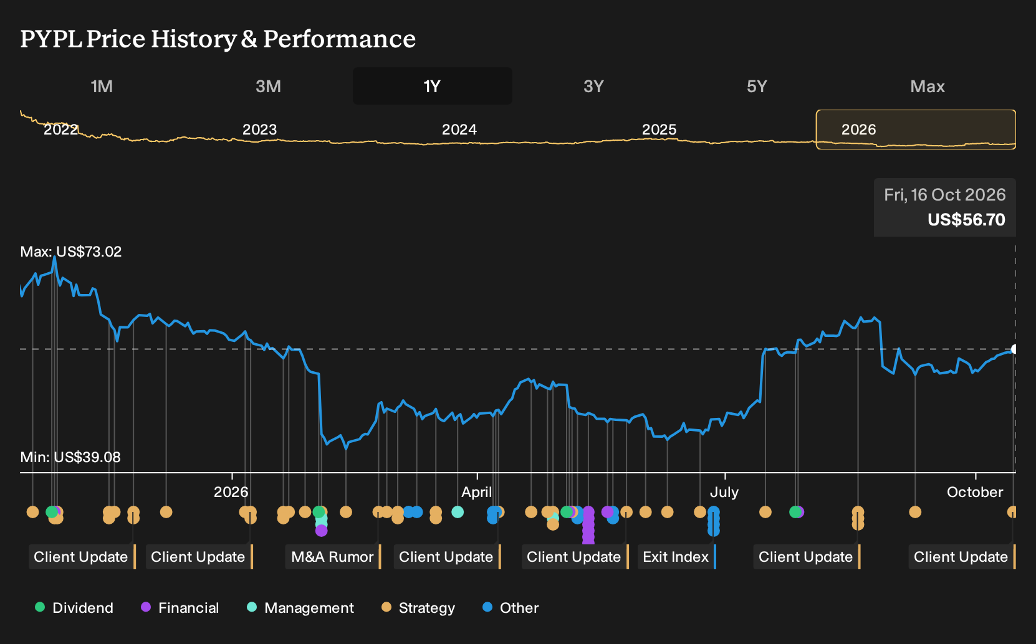Click the PYPL Price History & Performance heading
1036x644 pixels.
pos(218,39)
